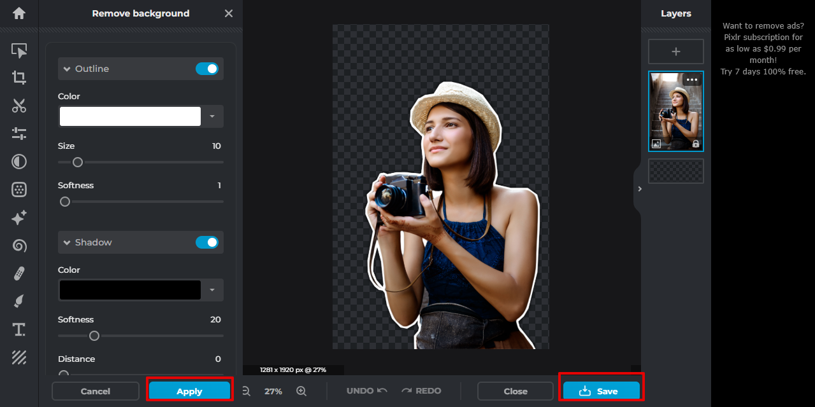Collapse the Layers panel arrow
This screenshot has height=407, width=815.
point(640,189)
